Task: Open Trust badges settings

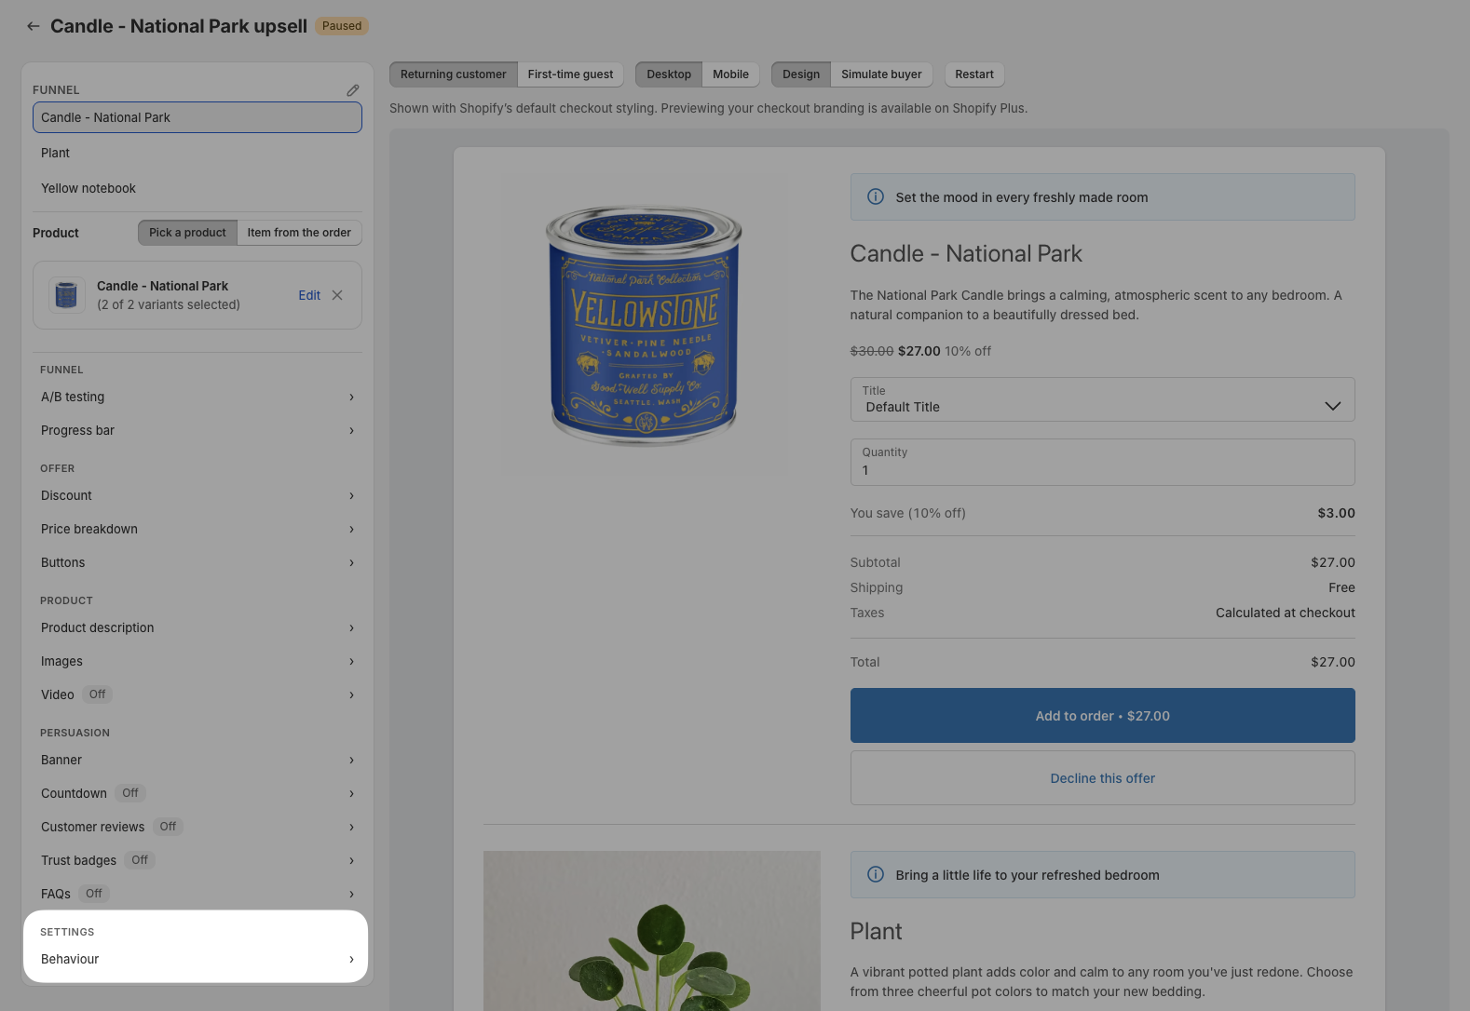Action: (x=197, y=860)
